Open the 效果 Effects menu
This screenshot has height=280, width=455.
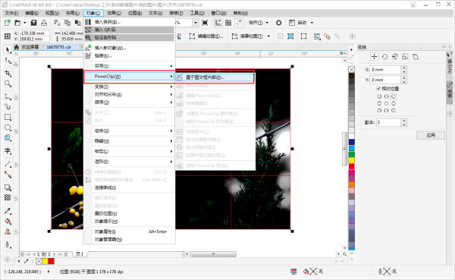tap(115, 13)
